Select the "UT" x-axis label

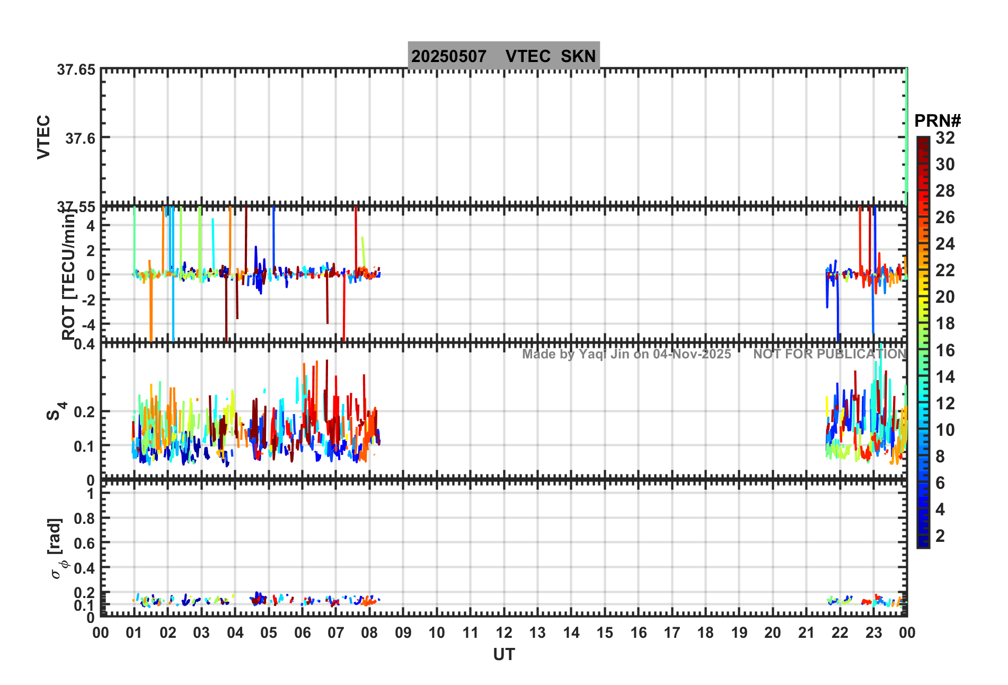click(x=503, y=655)
